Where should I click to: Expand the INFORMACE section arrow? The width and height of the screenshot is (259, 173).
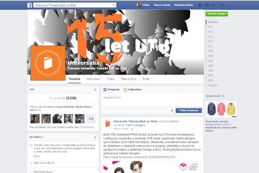coord(95,137)
